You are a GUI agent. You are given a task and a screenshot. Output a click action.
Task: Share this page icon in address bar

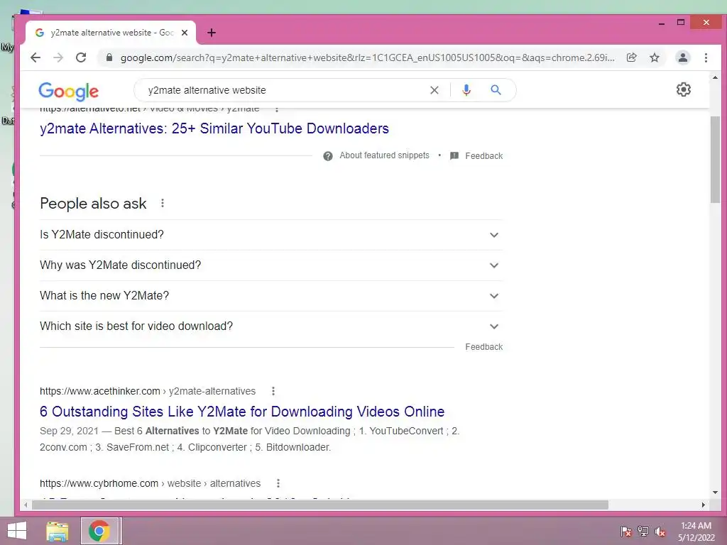pyautogui.click(x=631, y=57)
